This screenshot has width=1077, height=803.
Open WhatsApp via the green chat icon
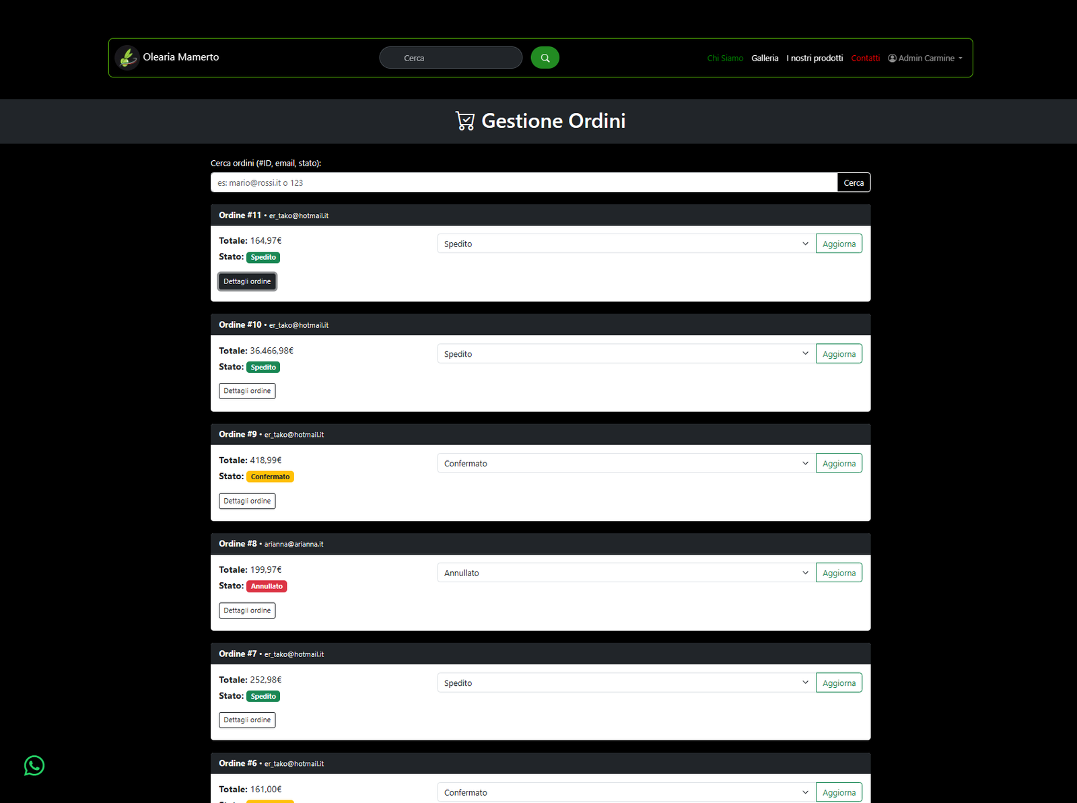point(34,765)
